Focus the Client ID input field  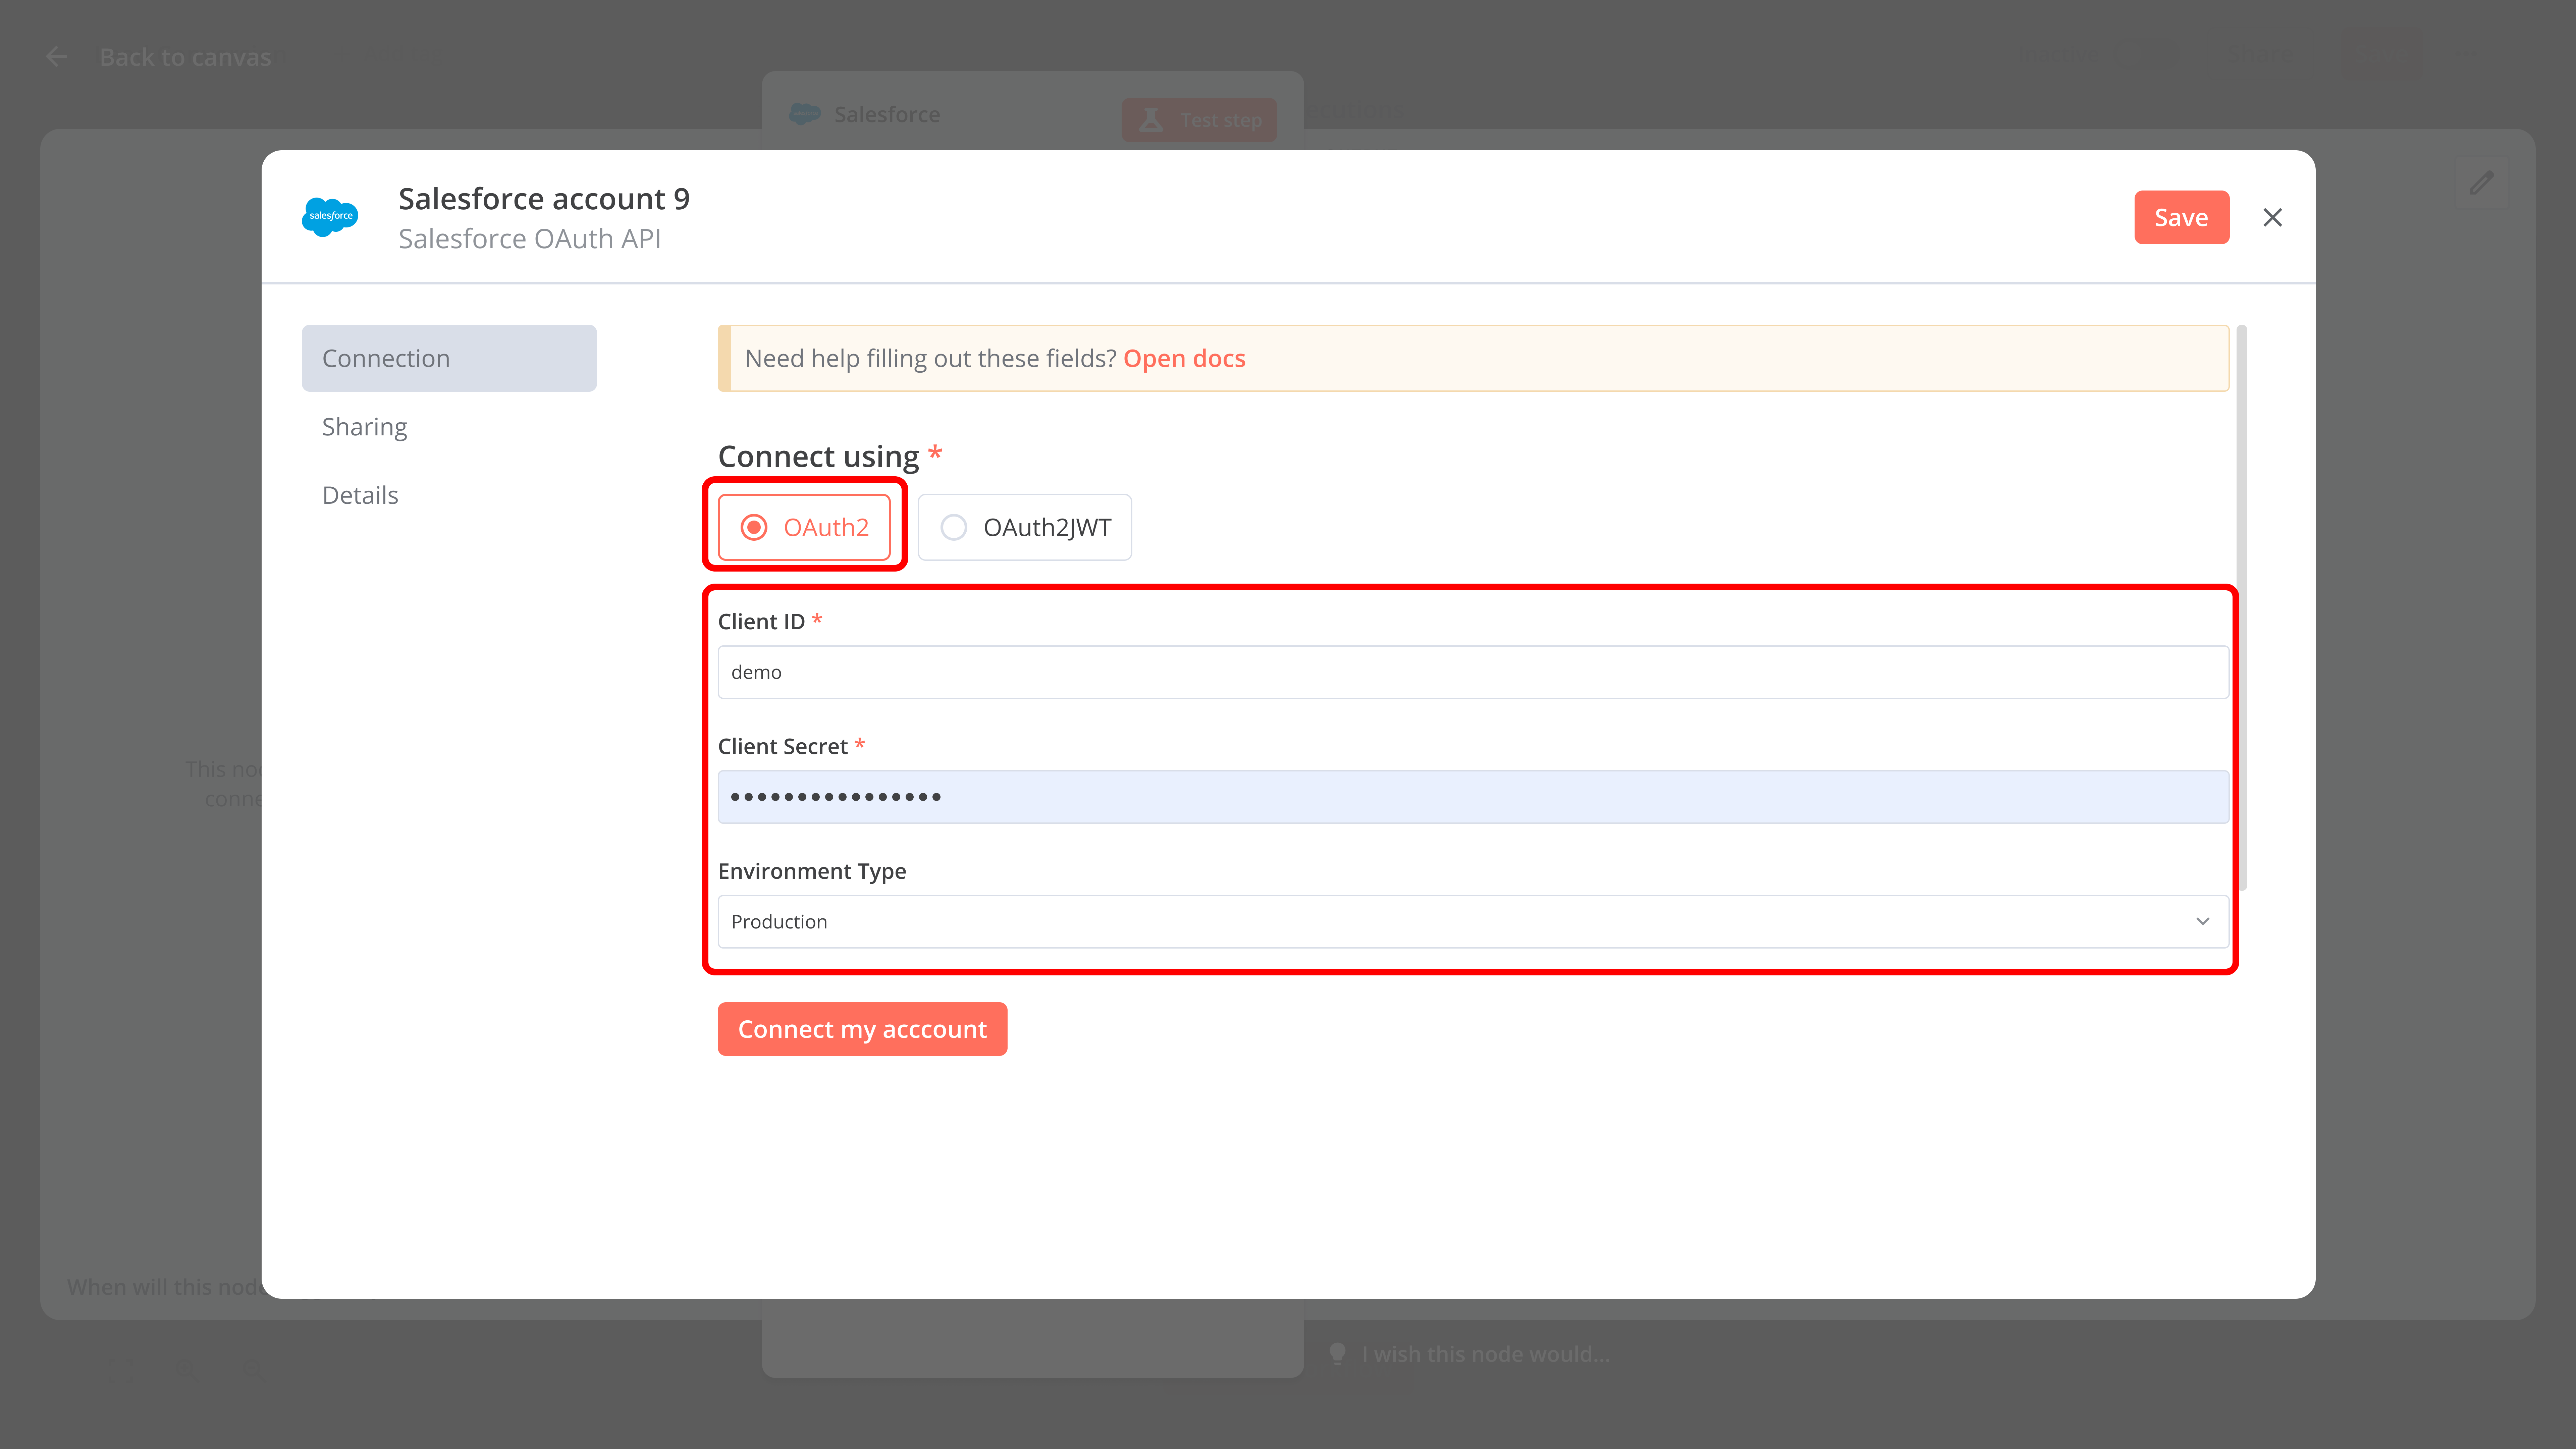[x=1473, y=672]
